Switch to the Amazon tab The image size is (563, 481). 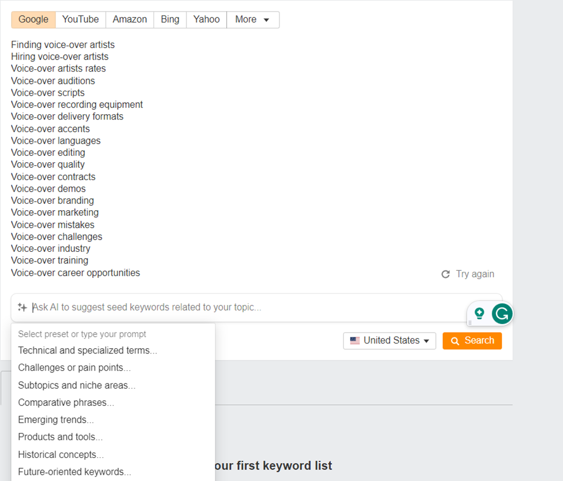tap(129, 20)
